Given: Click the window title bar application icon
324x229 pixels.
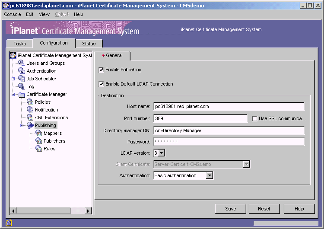Looking at the screenshot, I should pyautogui.click(x=6, y=6).
